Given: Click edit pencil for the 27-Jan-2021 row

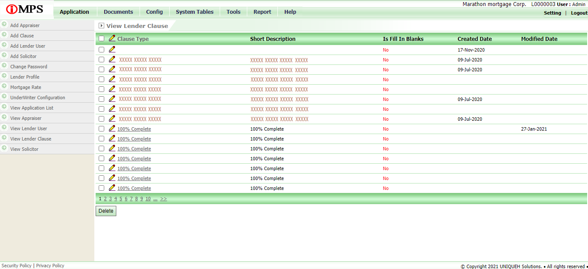Looking at the screenshot, I should tap(112, 128).
